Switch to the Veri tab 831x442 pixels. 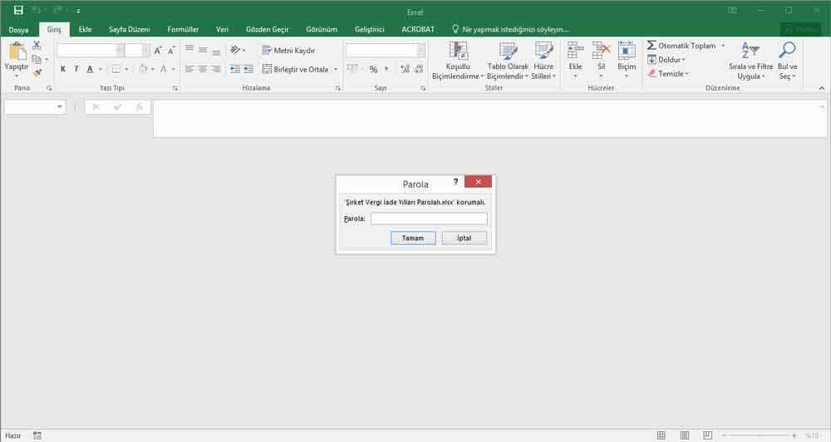coord(222,29)
